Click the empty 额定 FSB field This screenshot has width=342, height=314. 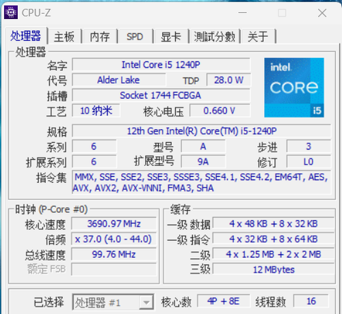coord(114,270)
